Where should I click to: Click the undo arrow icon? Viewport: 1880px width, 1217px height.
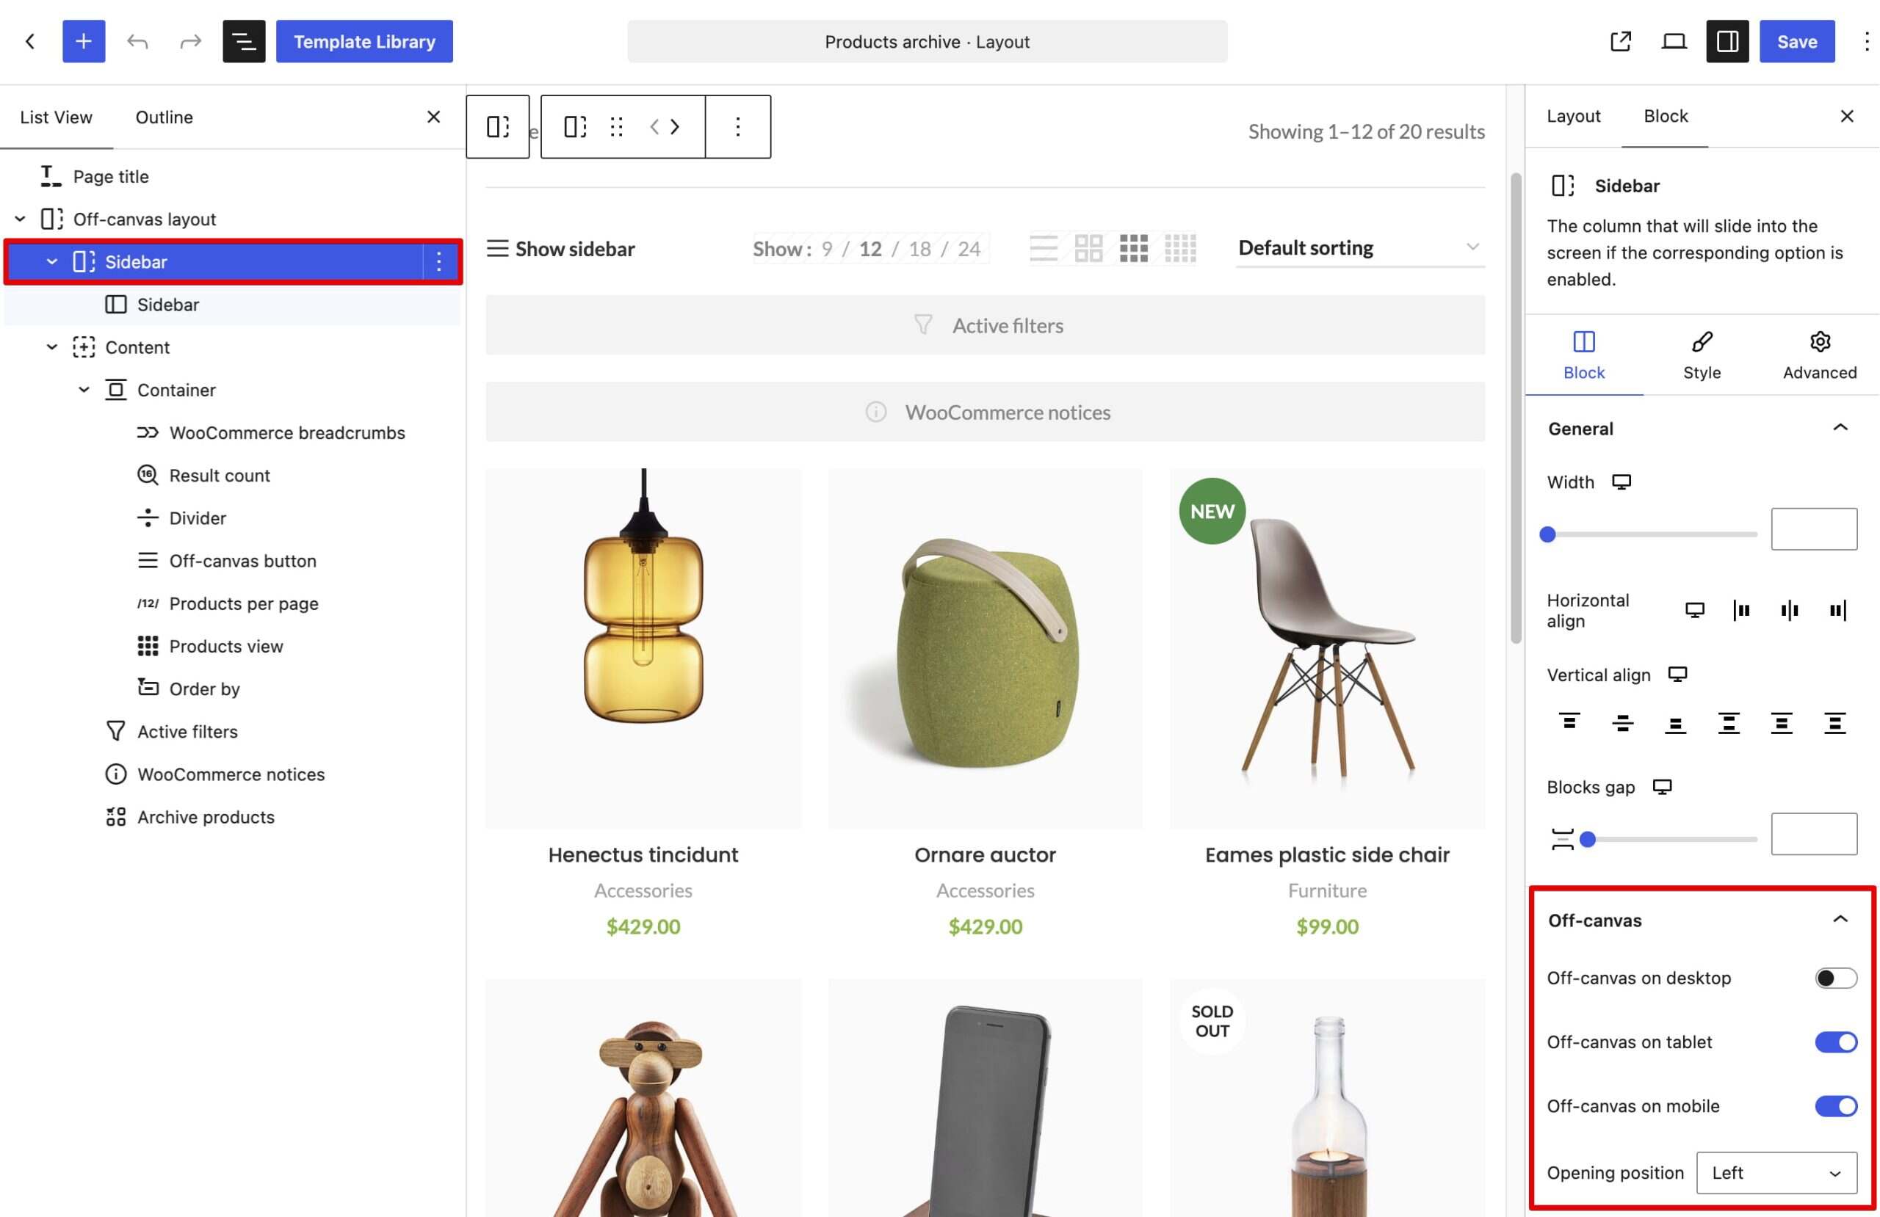pyautogui.click(x=137, y=41)
